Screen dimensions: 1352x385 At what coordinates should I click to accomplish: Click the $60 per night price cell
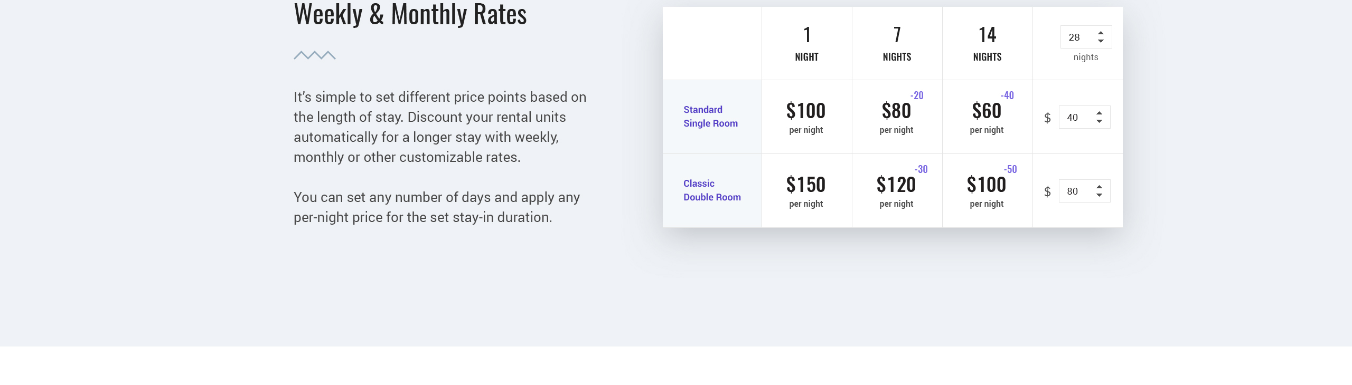987,117
